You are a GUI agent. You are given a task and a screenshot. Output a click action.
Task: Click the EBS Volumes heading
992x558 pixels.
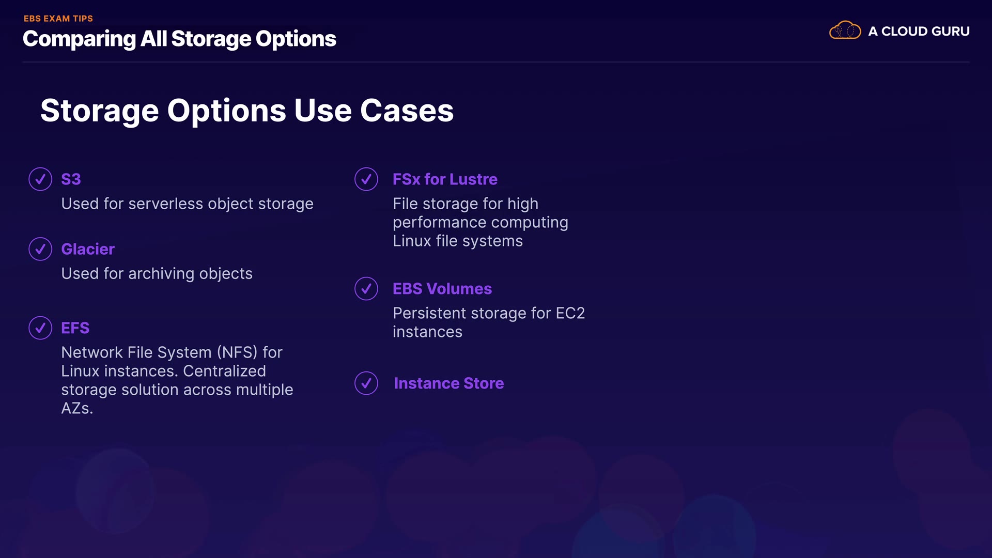tap(442, 289)
